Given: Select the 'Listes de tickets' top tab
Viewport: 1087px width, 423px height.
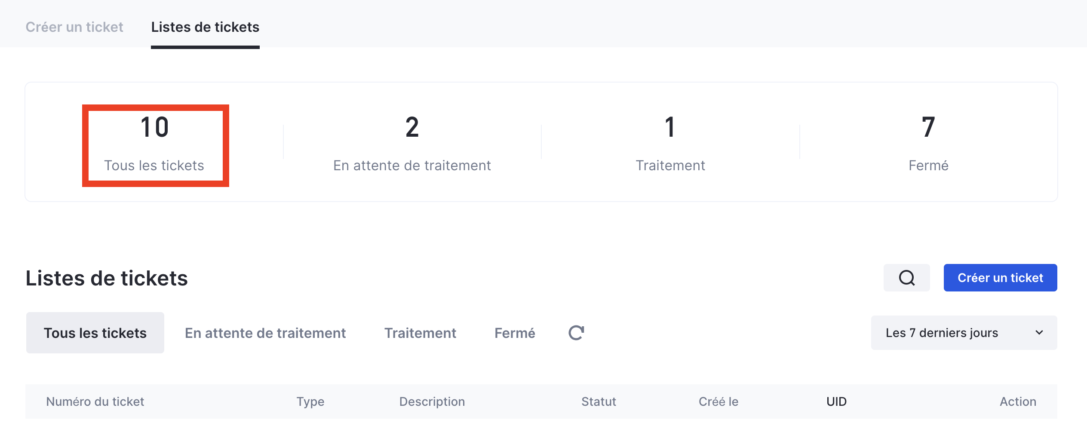Looking at the screenshot, I should coord(205,27).
